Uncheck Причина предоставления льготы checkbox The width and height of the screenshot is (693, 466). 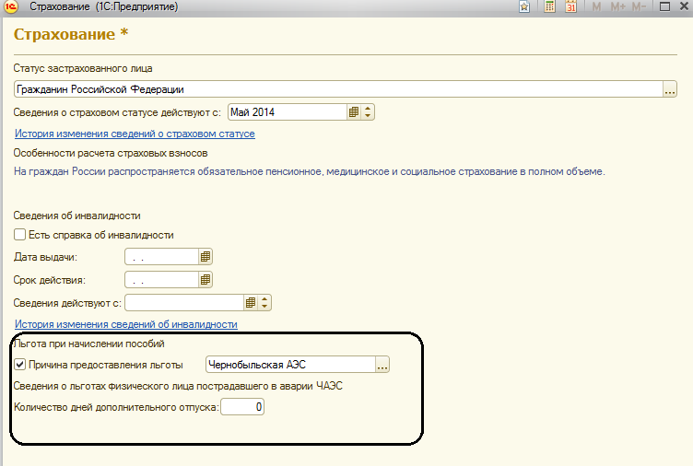tap(20, 365)
